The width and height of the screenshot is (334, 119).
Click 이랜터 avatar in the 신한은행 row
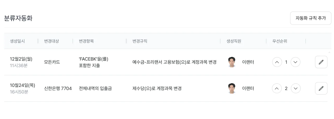click(232, 88)
